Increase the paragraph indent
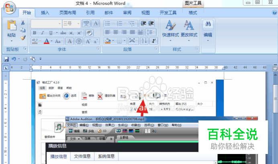Screen dimensions: 278x164 point(151,23)
